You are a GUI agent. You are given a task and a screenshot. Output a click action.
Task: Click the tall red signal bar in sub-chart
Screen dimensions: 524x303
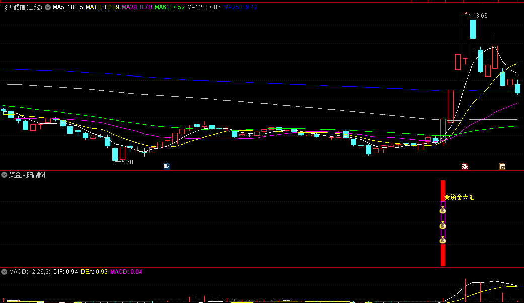click(x=443, y=223)
